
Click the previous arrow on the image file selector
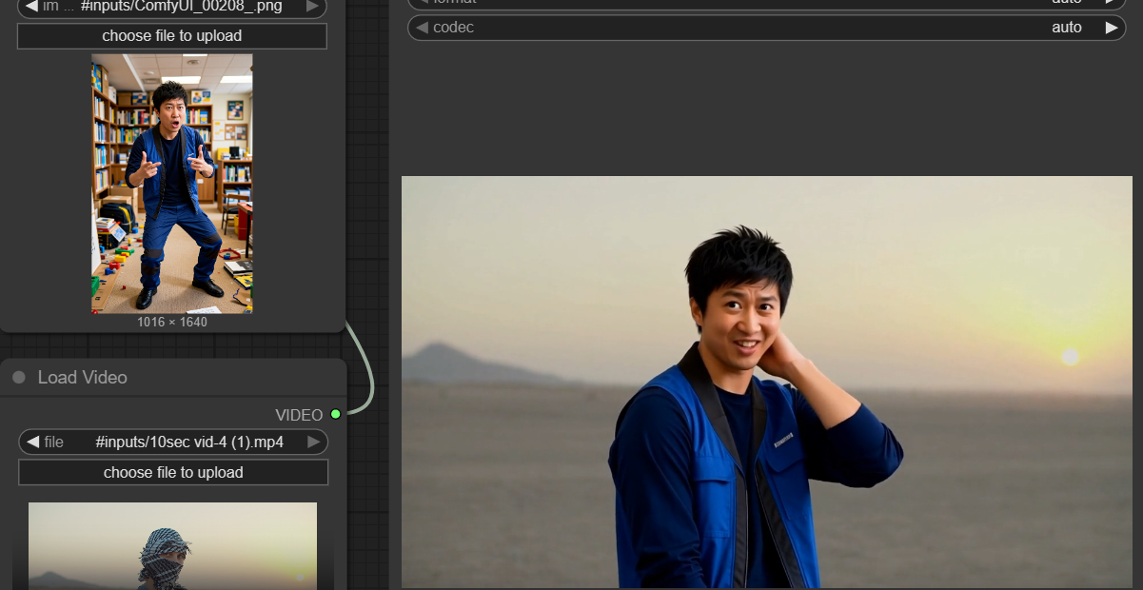click(x=31, y=6)
